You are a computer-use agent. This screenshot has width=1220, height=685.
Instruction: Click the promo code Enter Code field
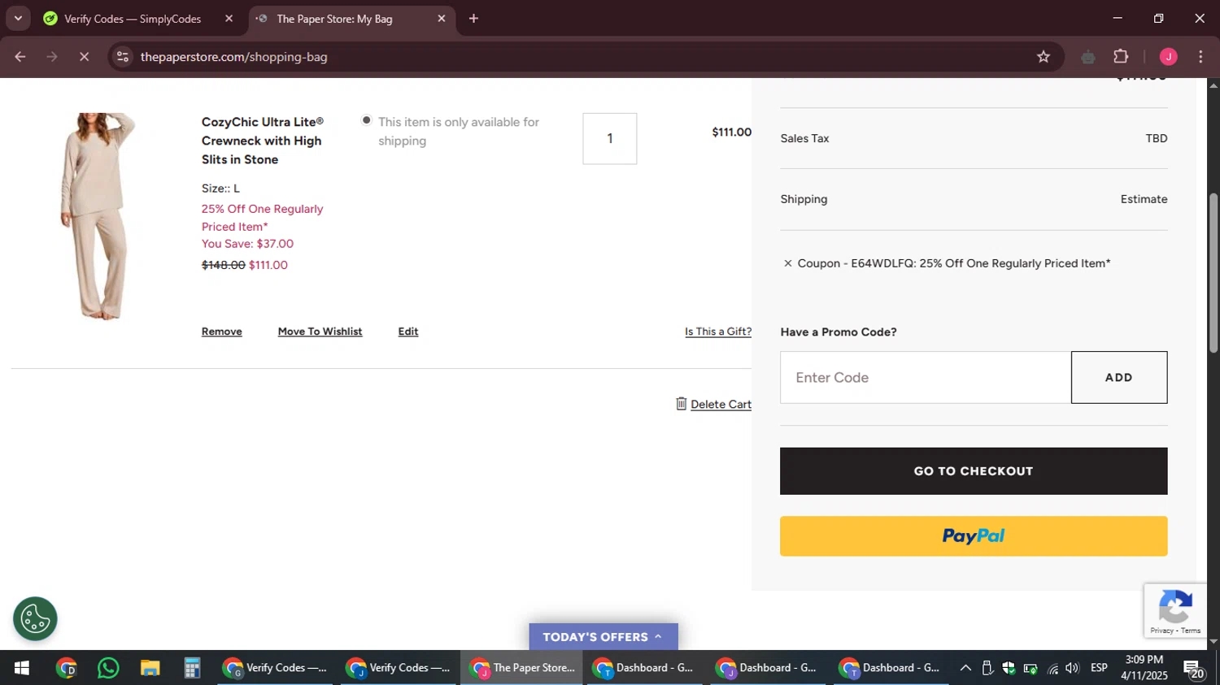click(x=926, y=377)
